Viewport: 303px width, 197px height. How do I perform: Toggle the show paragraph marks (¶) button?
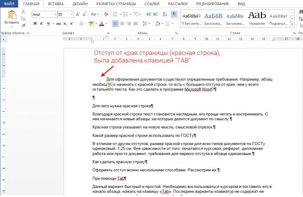coord(174,14)
